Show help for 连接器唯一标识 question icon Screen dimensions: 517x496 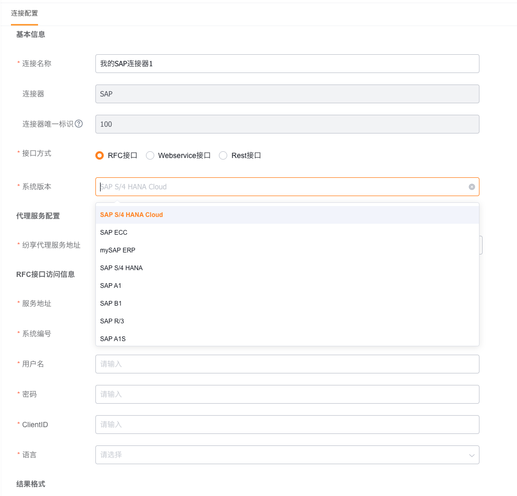[x=79, y=124]
